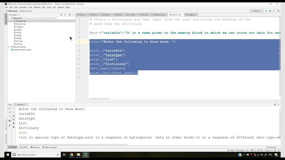The height and width of the screenshot is (160, 285).
Task: Open Search Everywhere magnifier icon
Action: pos(278,11)
